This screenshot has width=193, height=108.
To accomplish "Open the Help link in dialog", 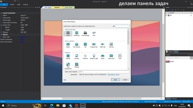I will click(x=65, y=80).
